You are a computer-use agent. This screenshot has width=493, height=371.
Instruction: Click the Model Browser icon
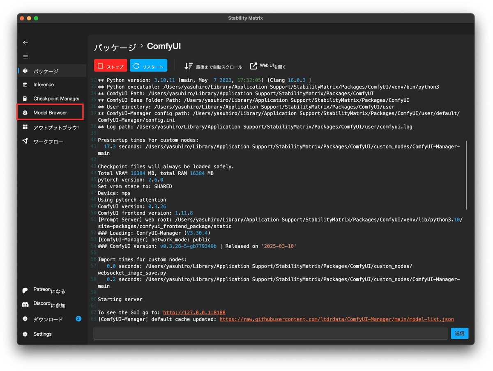pos(25,112)
